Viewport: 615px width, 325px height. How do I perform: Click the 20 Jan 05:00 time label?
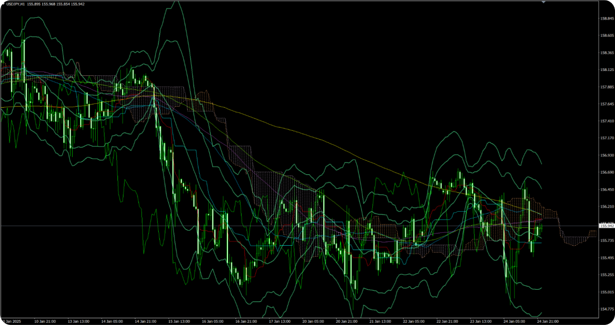tap(314, 322)
